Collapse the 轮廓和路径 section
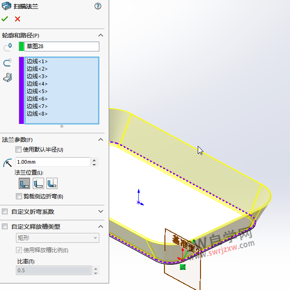Image resolution: width=290 pixels, height=290 pixels. tap(100, 36)
